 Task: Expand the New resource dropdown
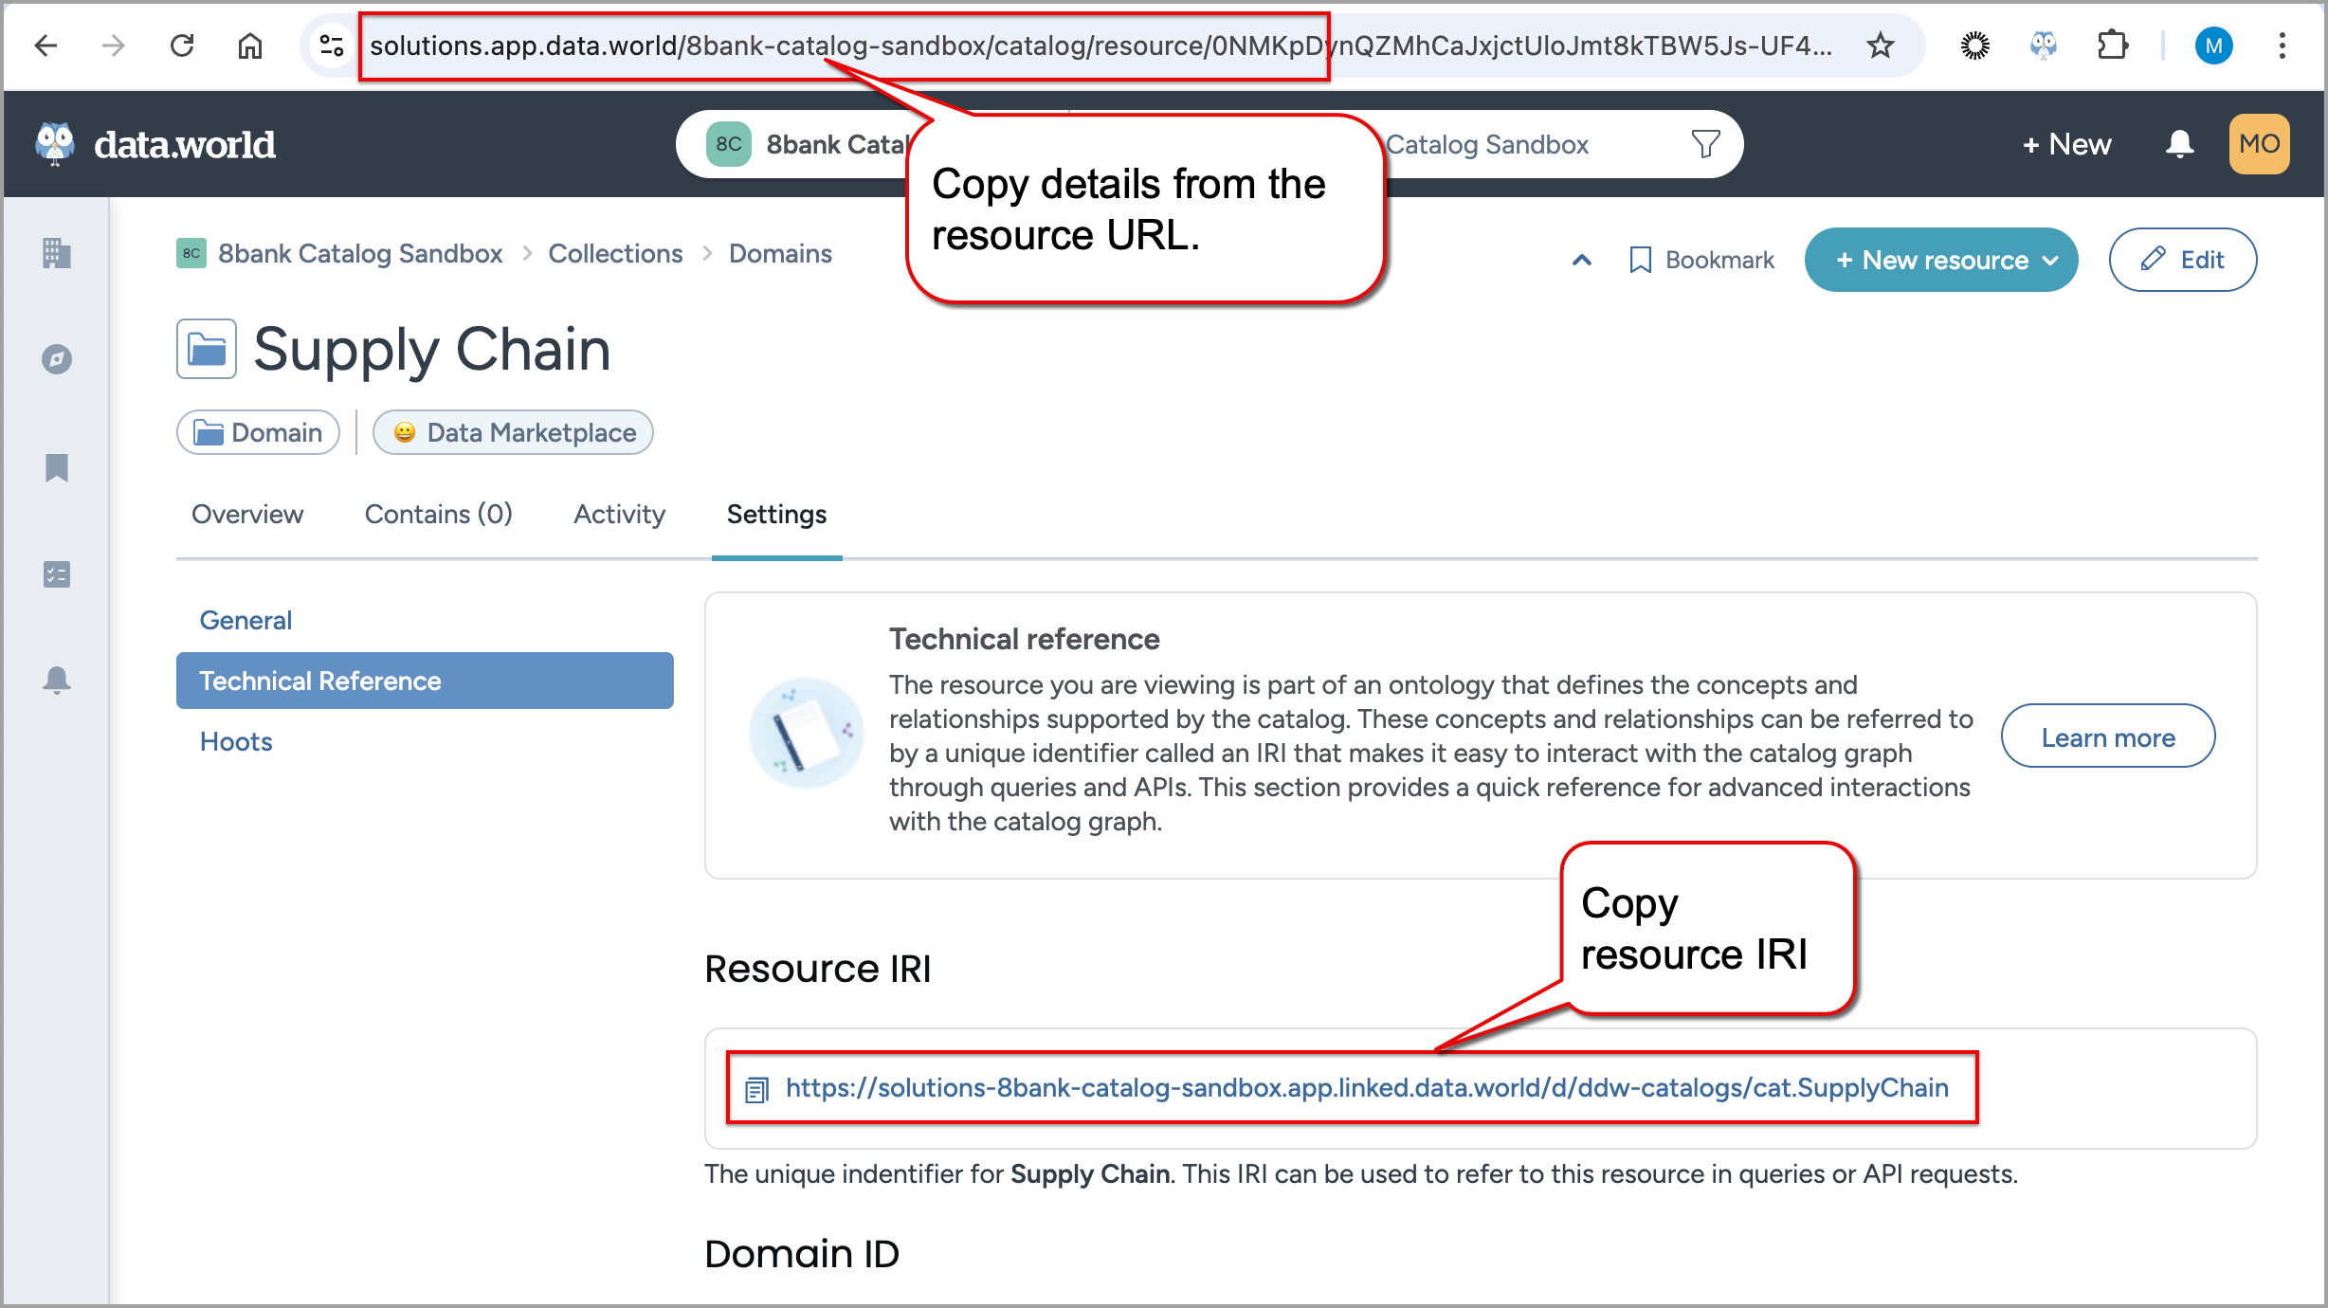click(x=1940, y=260)
